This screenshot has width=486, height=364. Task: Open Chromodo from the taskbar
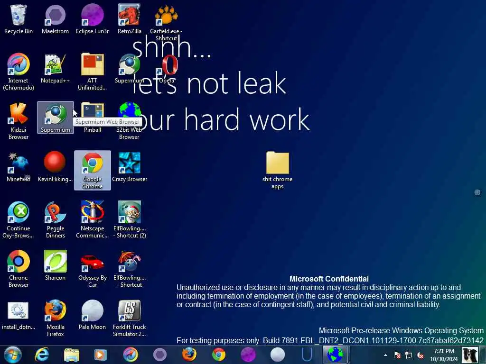(x=131, y=355)
